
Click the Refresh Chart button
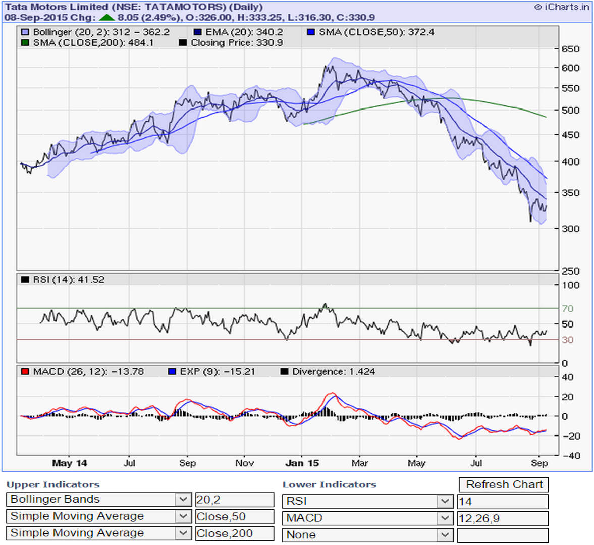(x=504, y=484)
